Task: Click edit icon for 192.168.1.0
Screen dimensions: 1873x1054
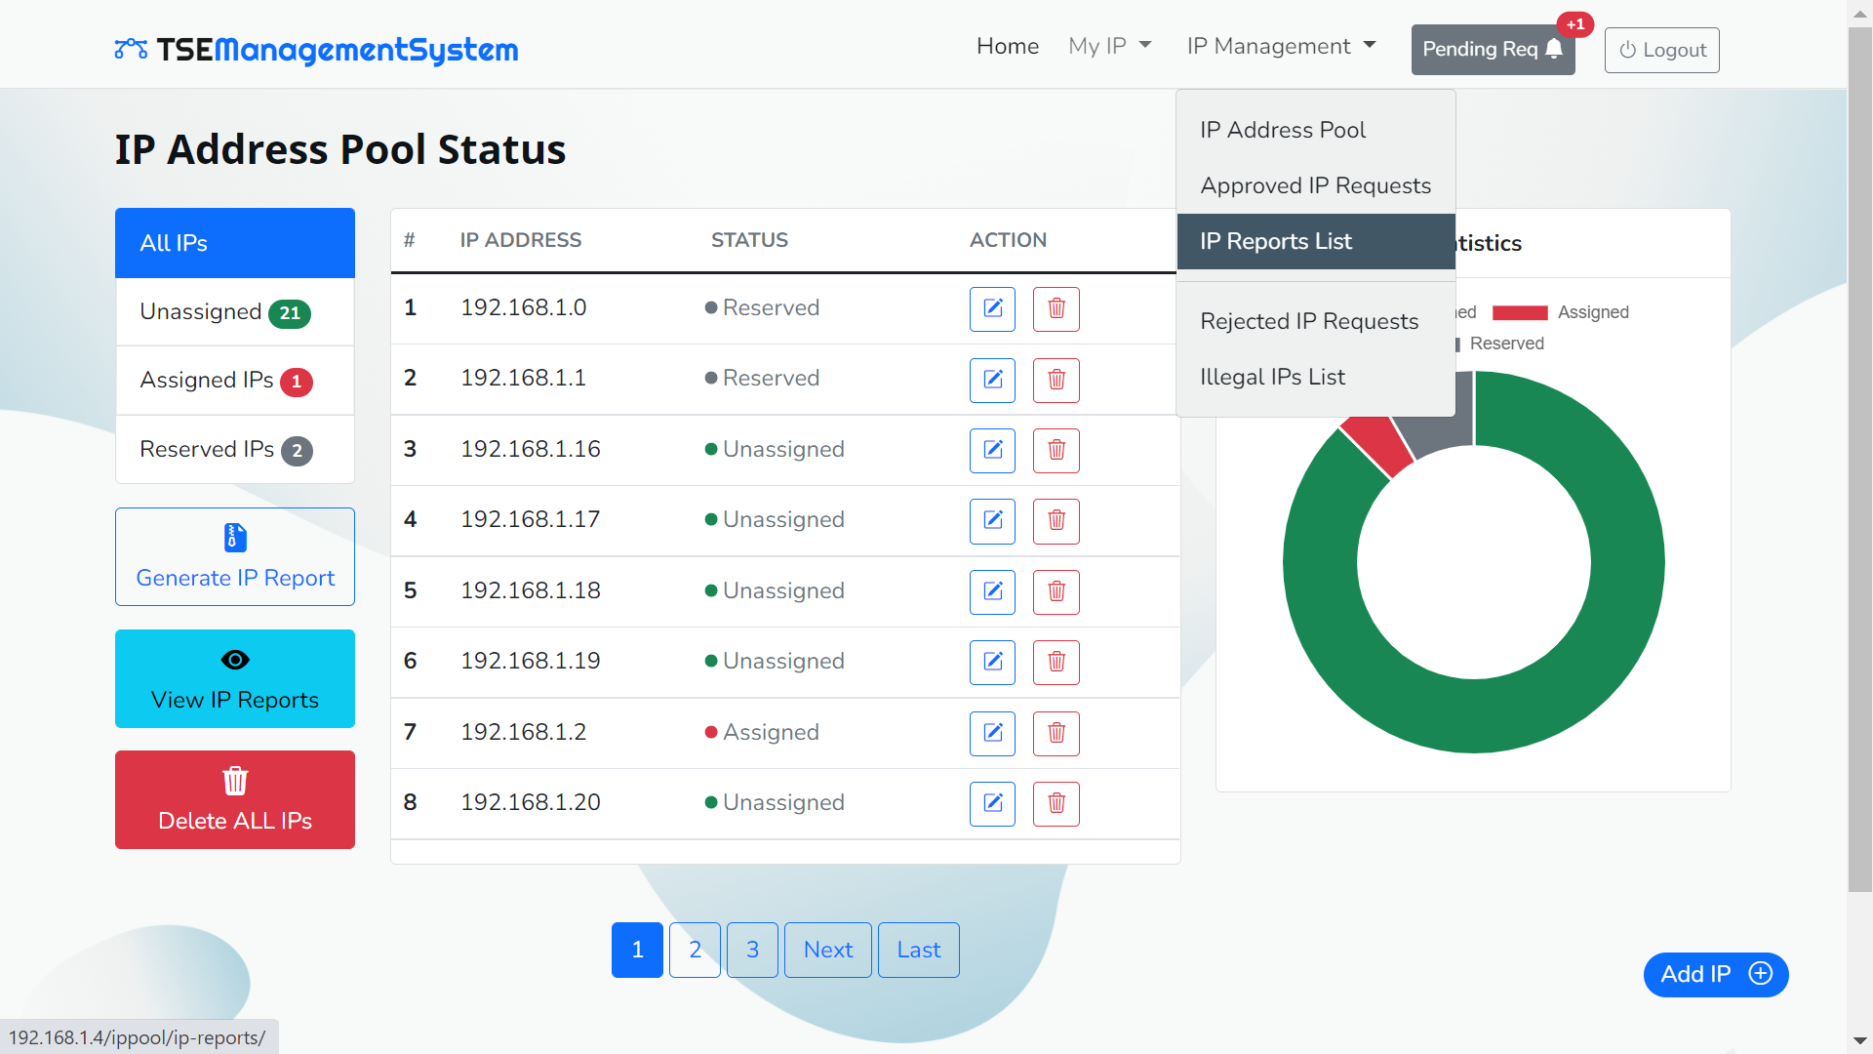Action: point(992,308)
